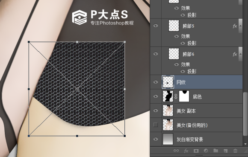Collapse effects list of layer 胯部5

(x=240, y=26)
